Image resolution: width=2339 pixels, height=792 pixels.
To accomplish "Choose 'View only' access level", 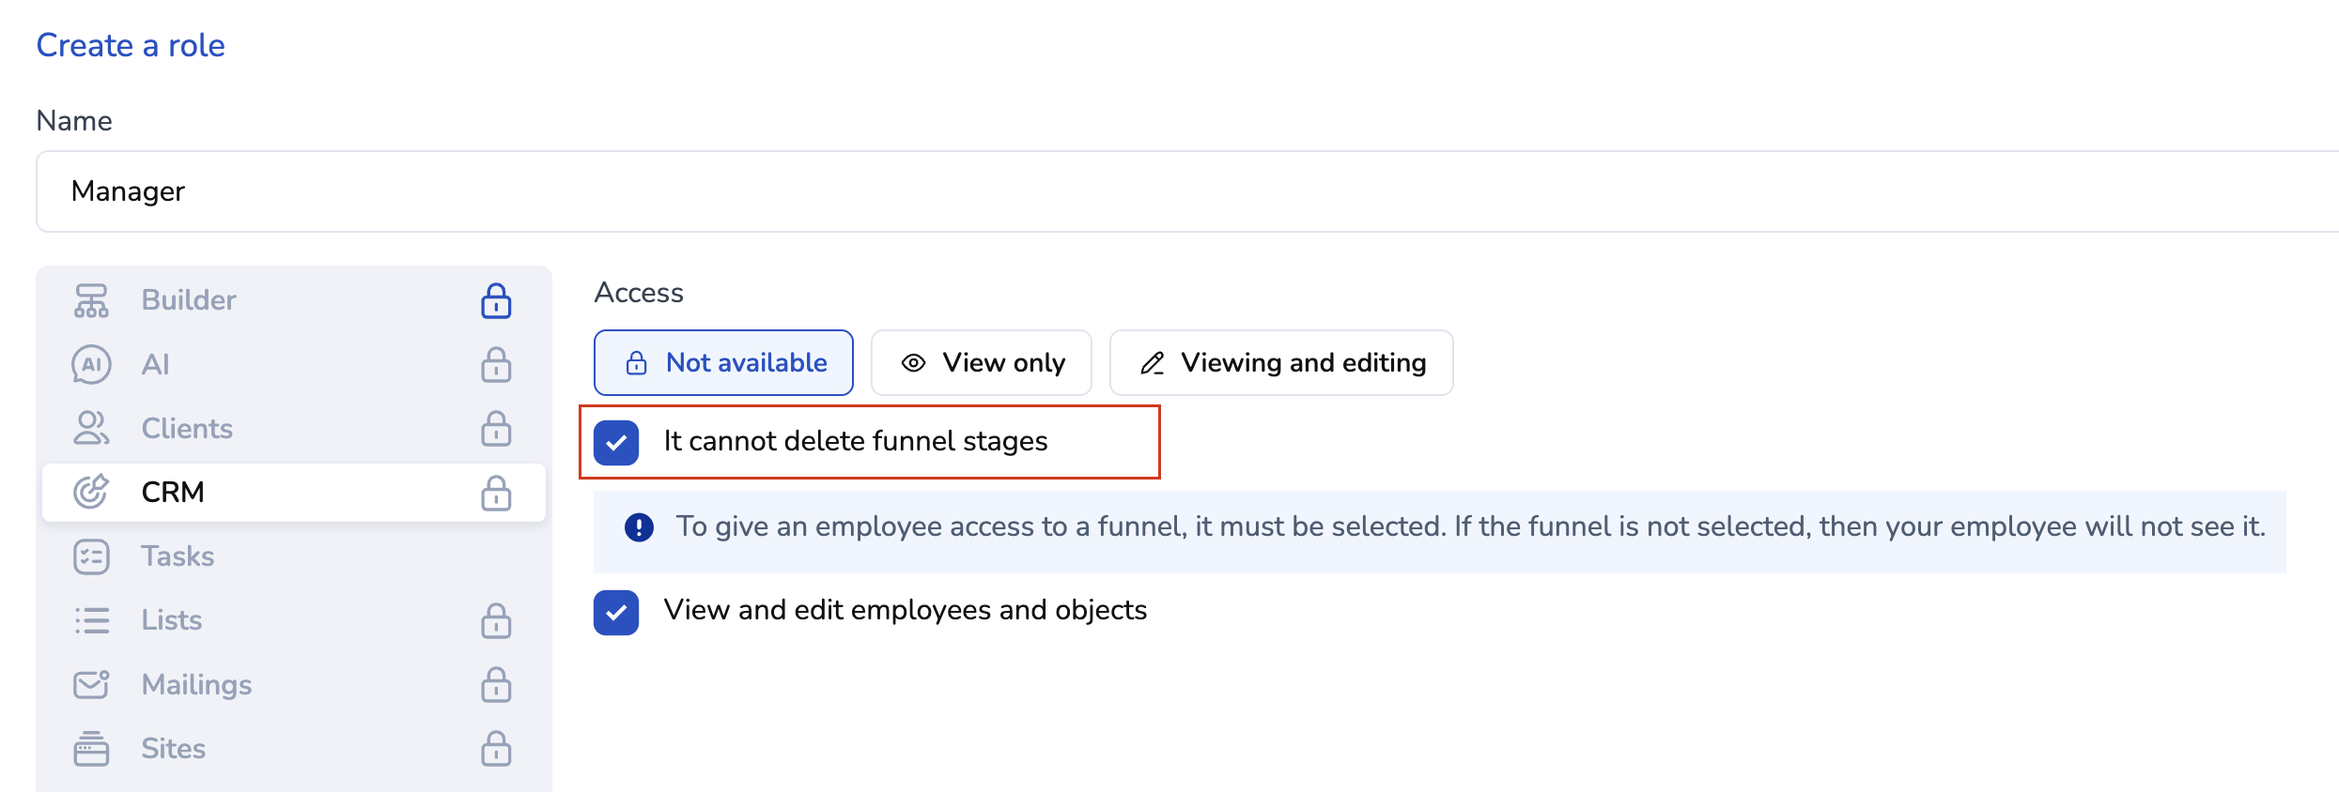I will point(981,362).
